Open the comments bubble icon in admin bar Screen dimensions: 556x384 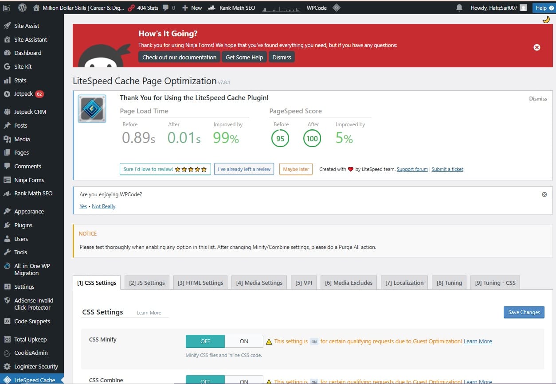(x=166, y=8)
